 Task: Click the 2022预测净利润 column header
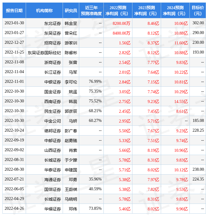[x=118, y=10]
